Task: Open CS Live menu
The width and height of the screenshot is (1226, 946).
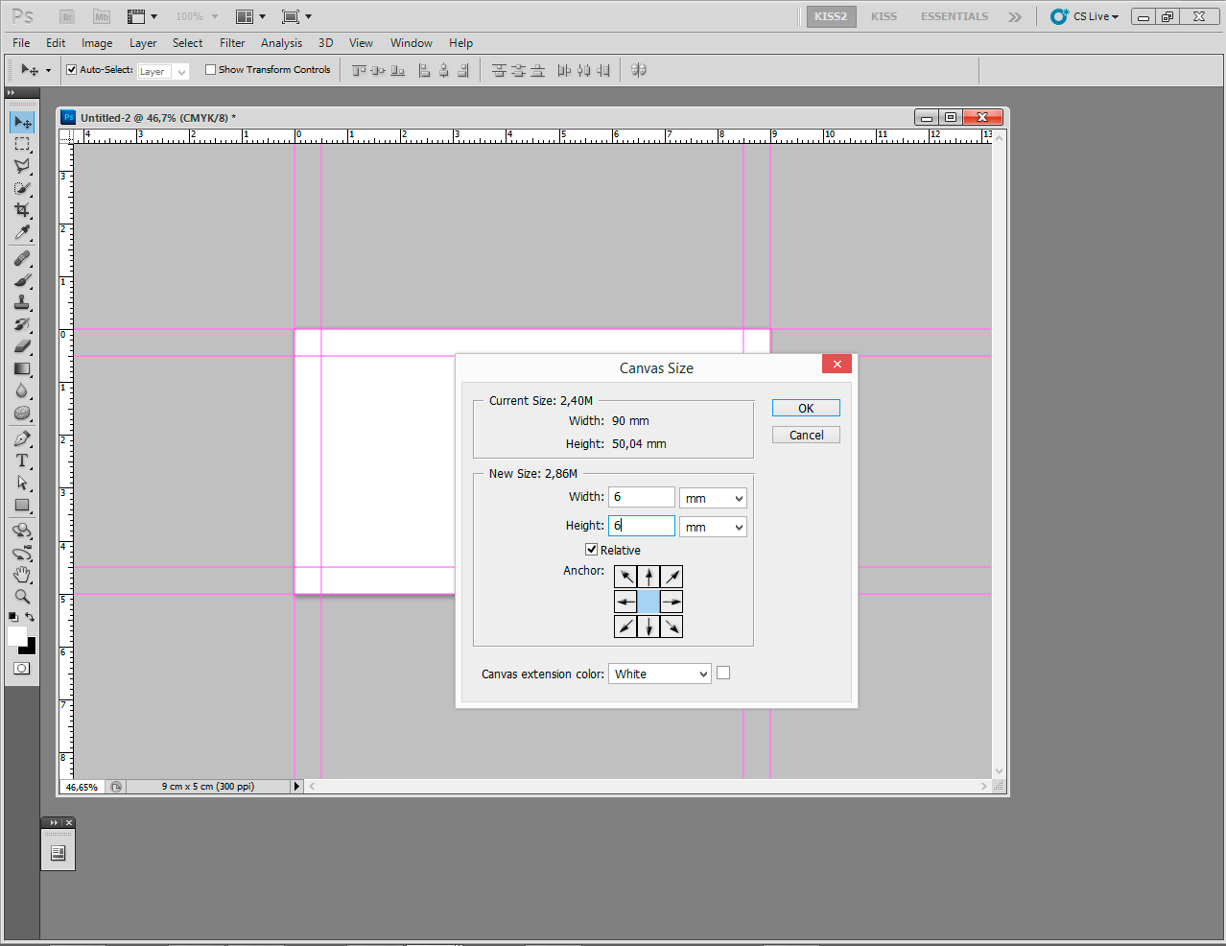Action: 1085,16
